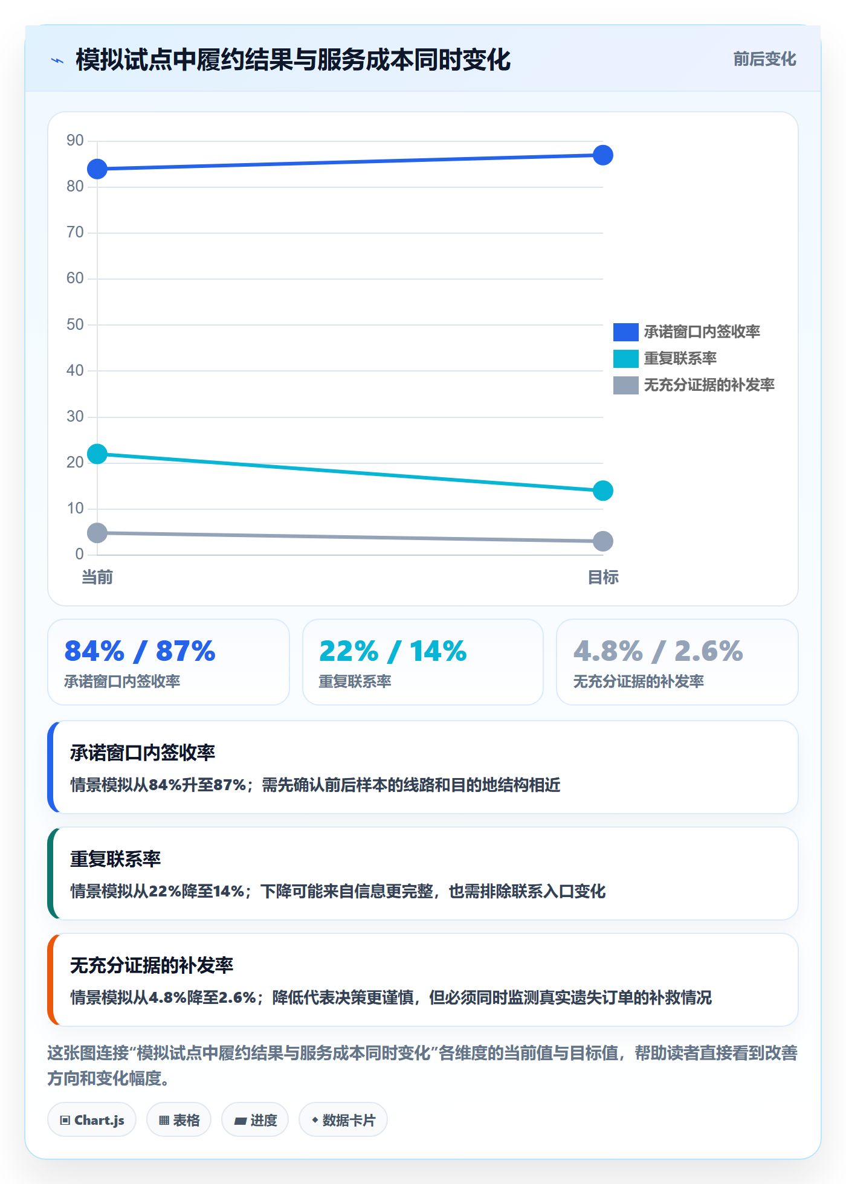Click the 数据卡片 tag chip
846x1184 pixels.
[343, 1120]
